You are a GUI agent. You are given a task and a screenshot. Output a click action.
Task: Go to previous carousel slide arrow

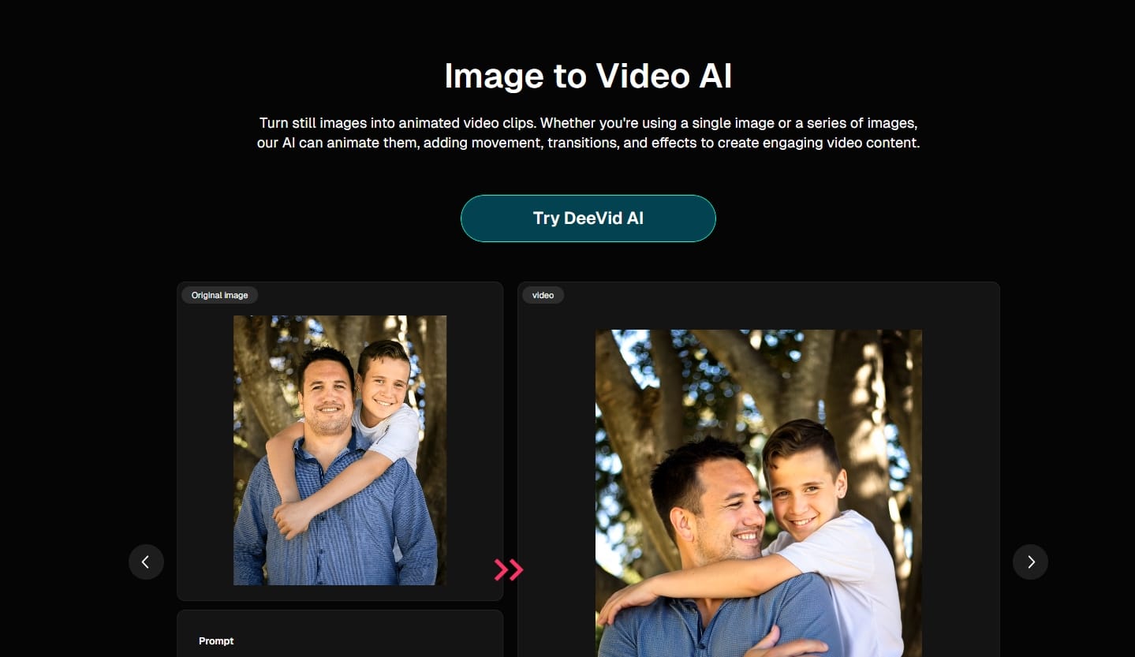click(146, 562)
